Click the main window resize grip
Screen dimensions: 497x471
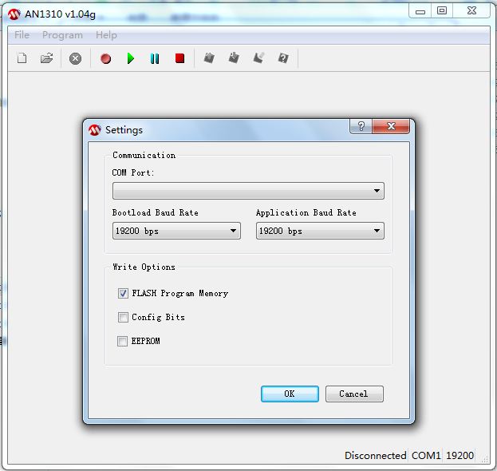point(484,459)
